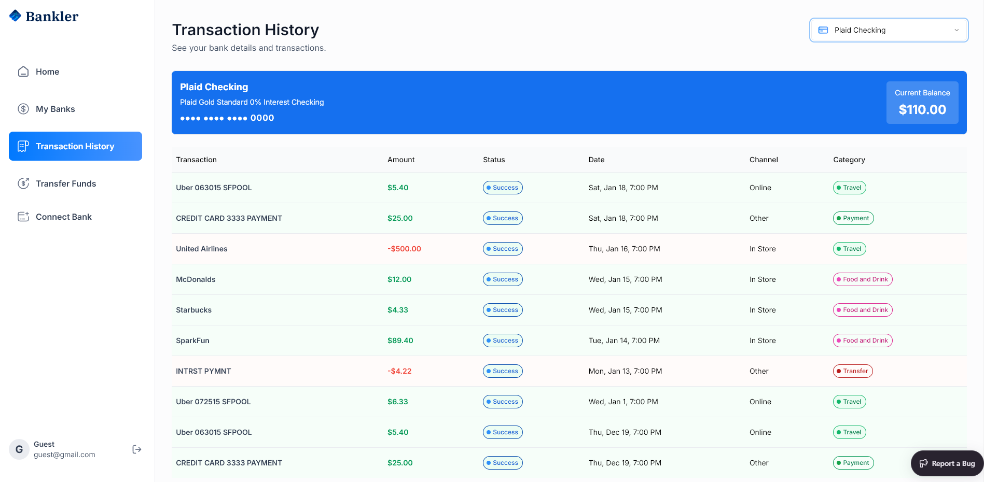Click the Travel badge on Uber 063015 SFPOOL
984x482 pixels.
pyautogui.click(x=849, y=187)
